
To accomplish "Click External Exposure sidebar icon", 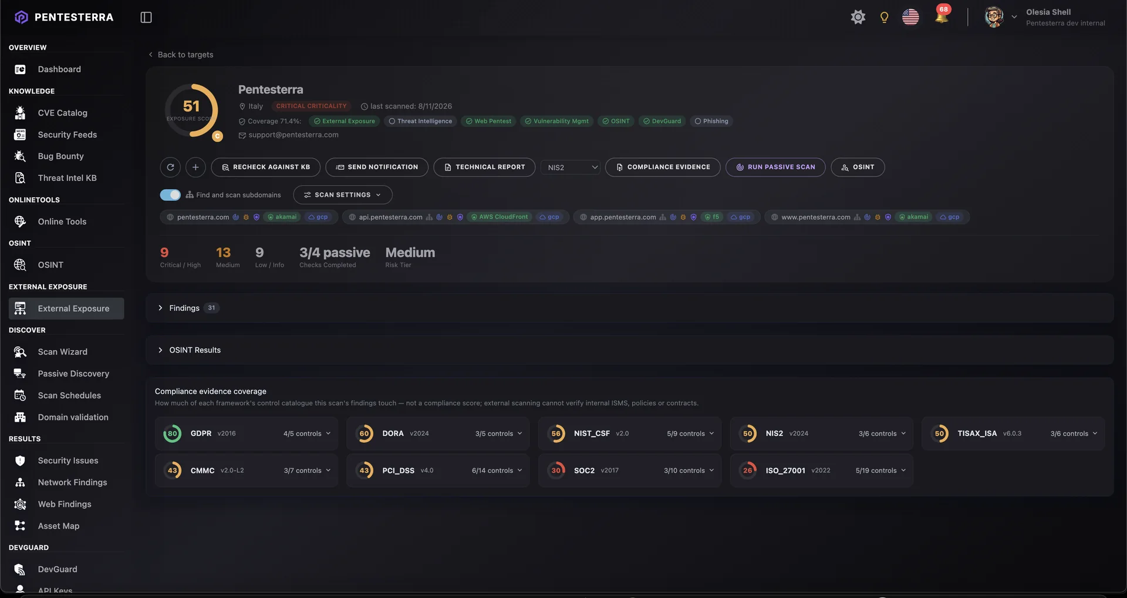I will 20,308.
